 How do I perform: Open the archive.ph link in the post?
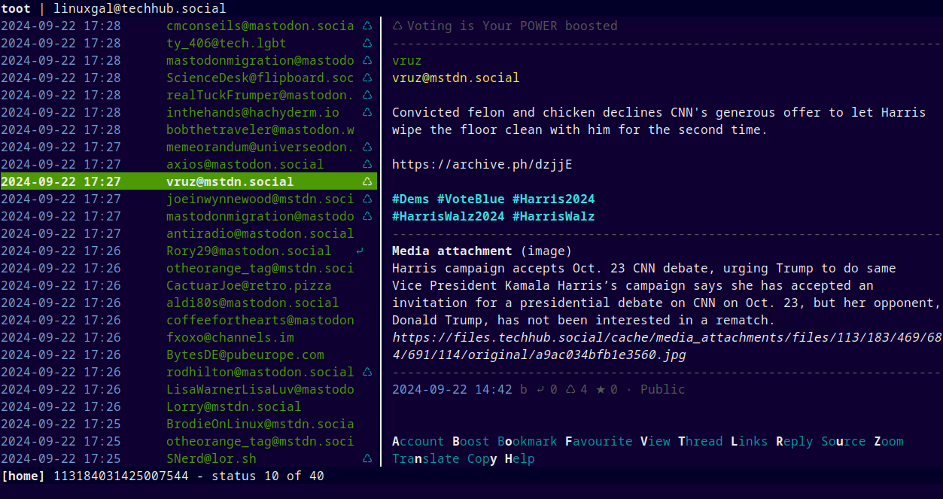click(x=482, y=164)
